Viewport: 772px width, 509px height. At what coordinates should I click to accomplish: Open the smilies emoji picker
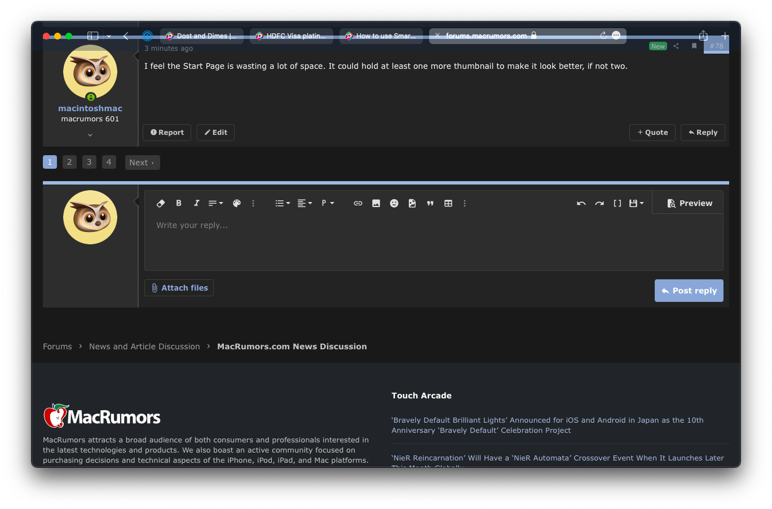[x=394, y=203]
